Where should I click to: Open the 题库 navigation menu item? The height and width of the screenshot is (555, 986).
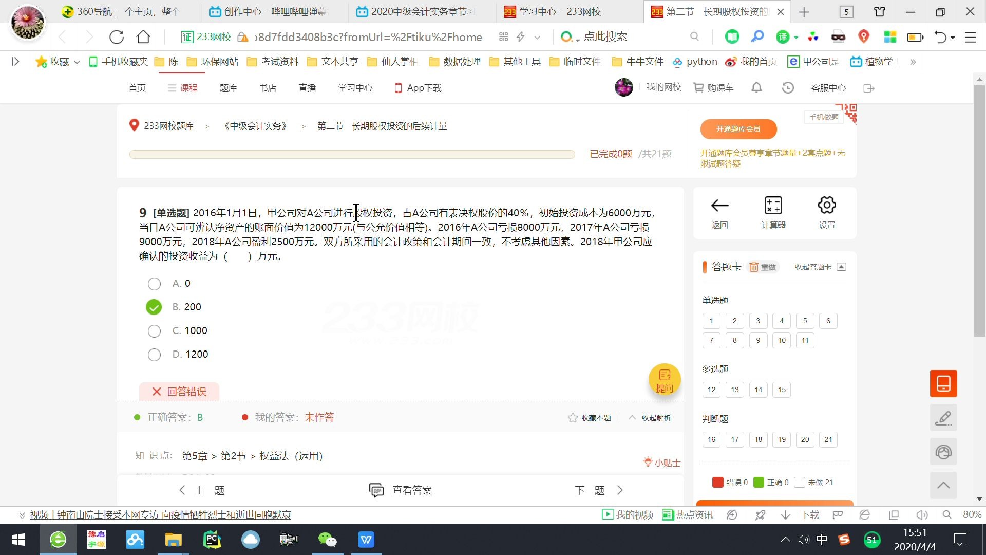coord(228,88)
